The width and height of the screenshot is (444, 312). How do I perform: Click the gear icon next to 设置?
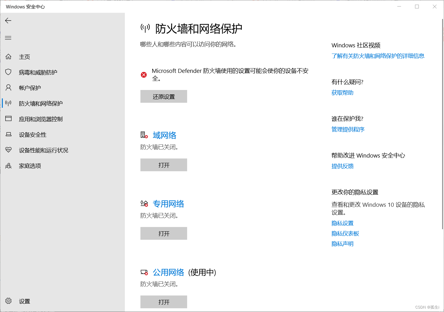point(8,301)
